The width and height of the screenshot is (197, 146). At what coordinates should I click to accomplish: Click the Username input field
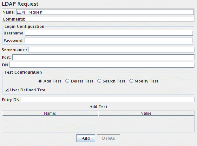coord(108,33)
